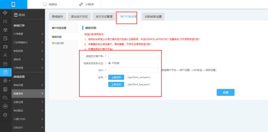Open the image gallery icon in sidebar
This screenshot has height=132, width=268.
(x=5, y=47)
